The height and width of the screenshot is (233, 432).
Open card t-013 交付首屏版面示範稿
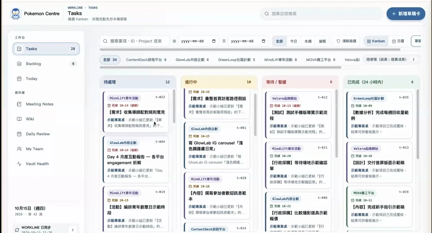(x=379, y=162)
